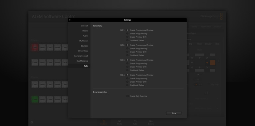255x126 pixels.
Task: Open the Media page icon at bottom
Action: [x=120, y=122]
